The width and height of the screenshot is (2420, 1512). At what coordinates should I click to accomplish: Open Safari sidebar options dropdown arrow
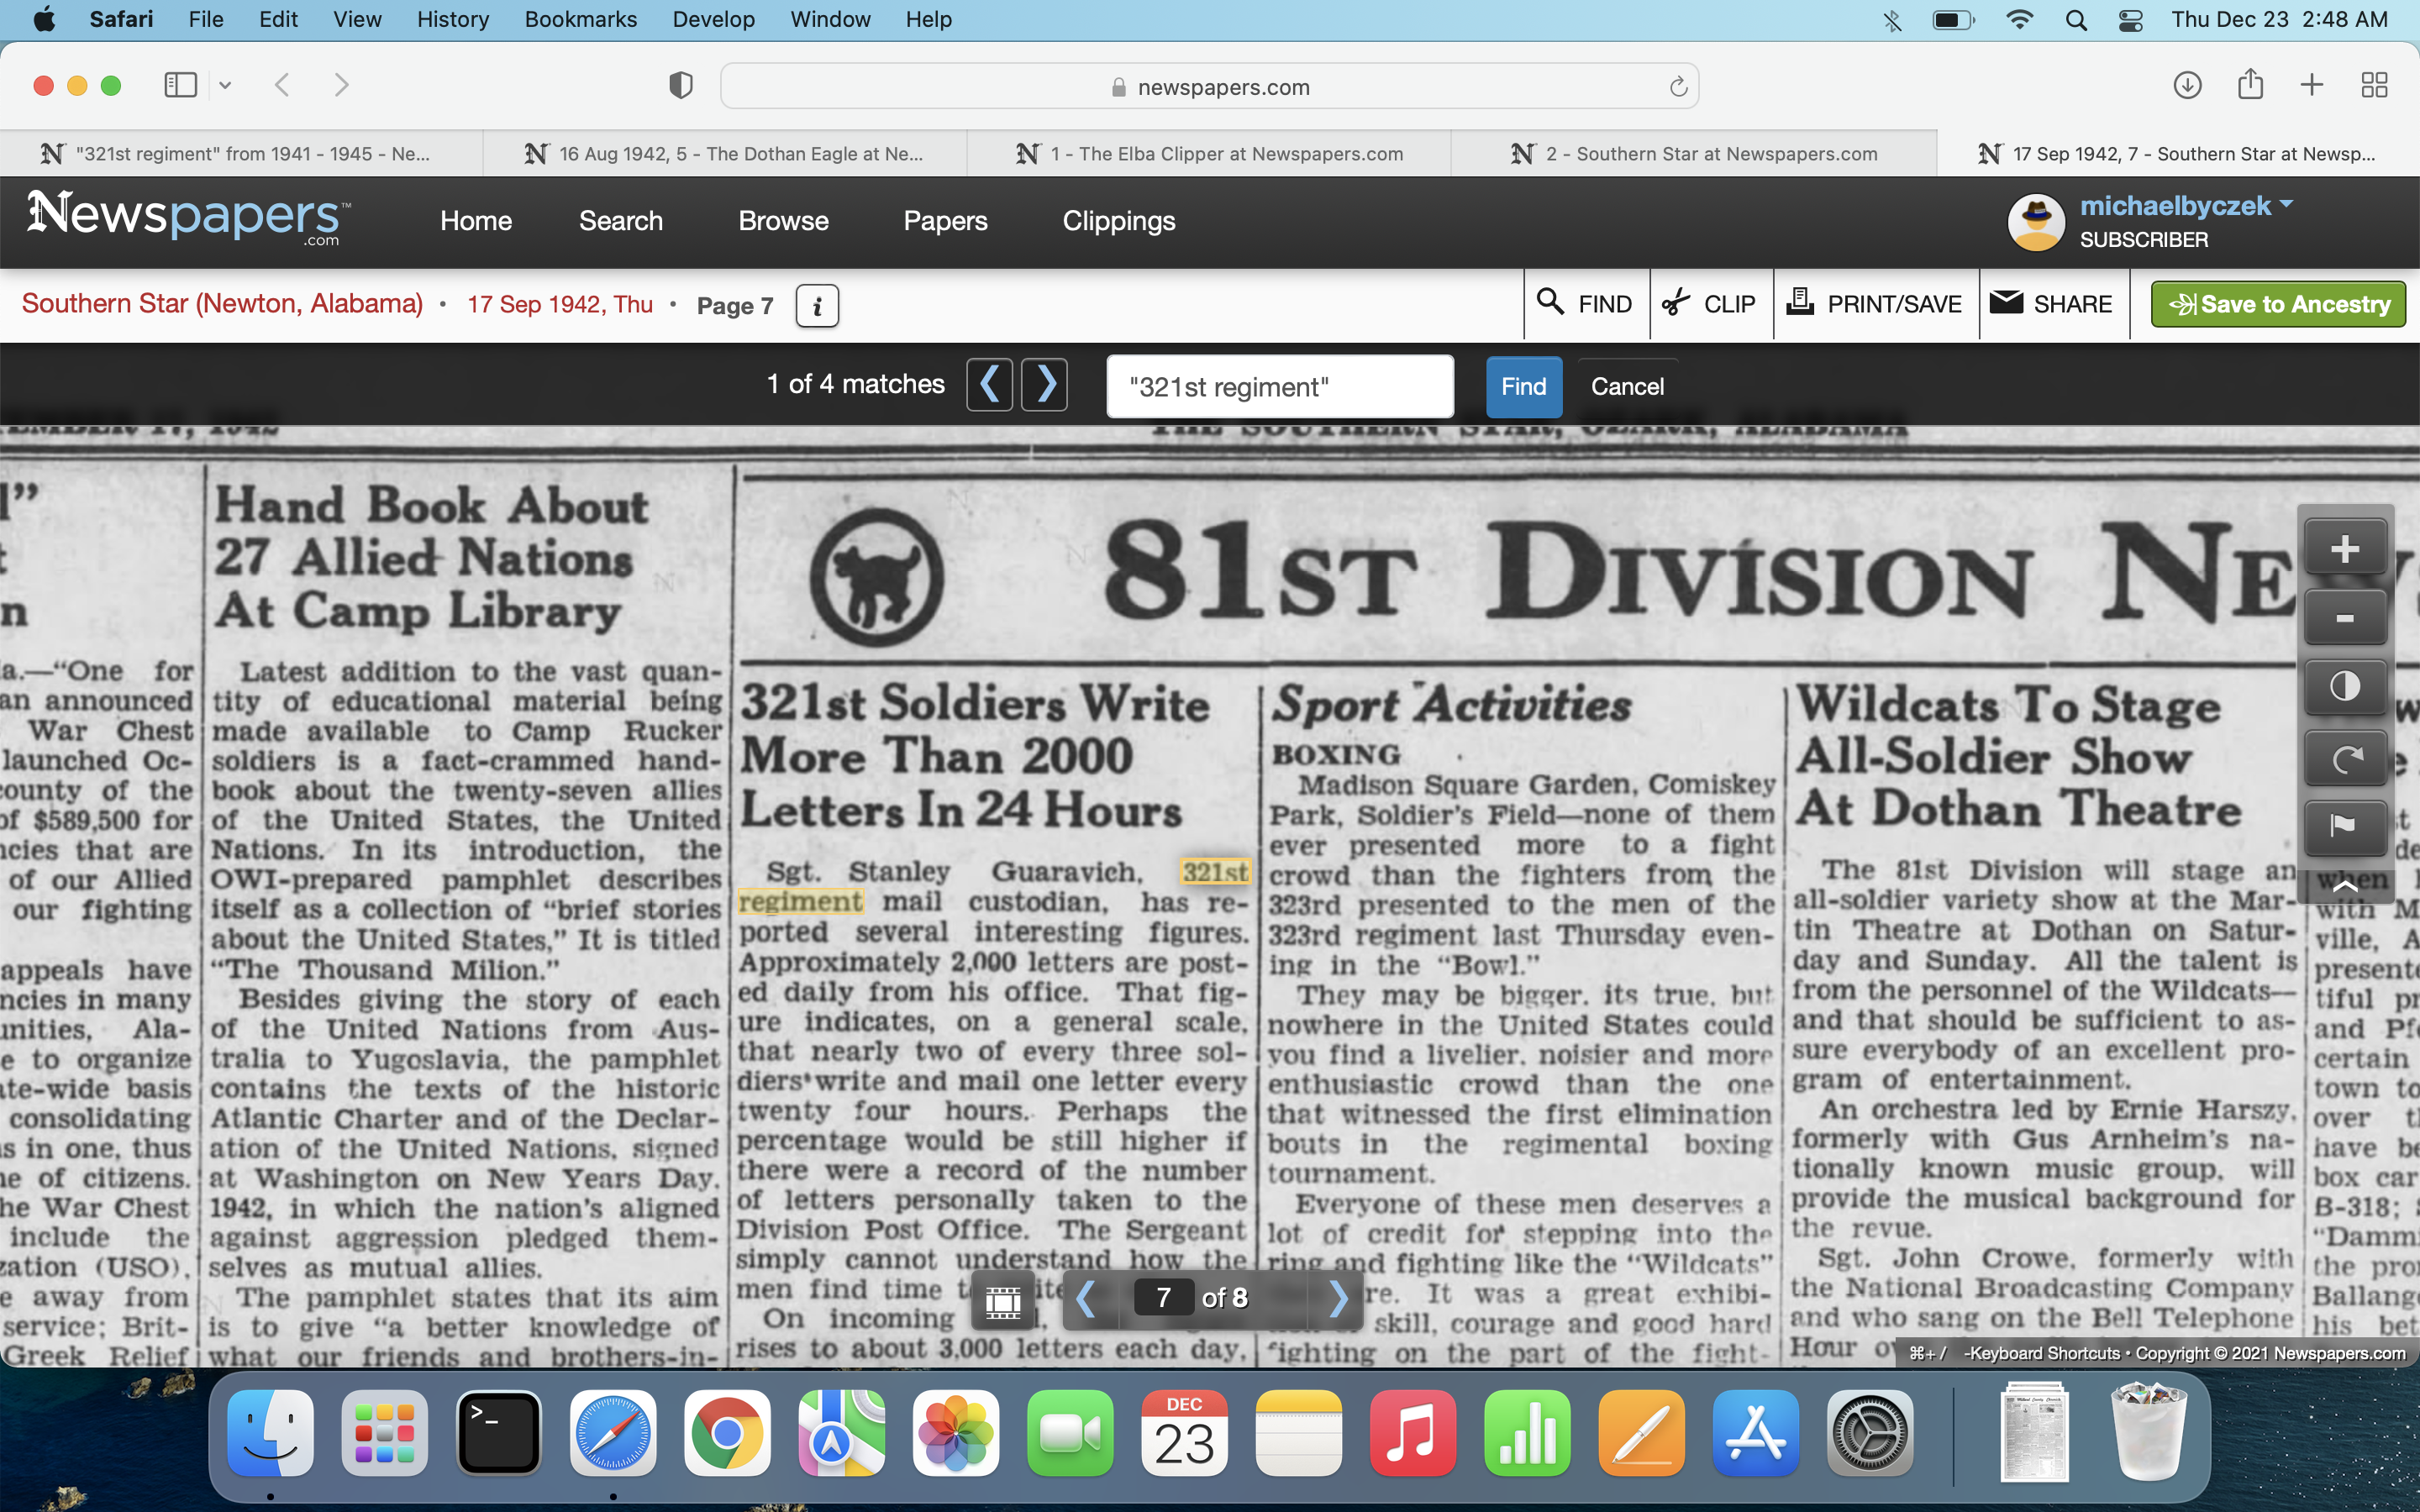click(x=225, y=86)
